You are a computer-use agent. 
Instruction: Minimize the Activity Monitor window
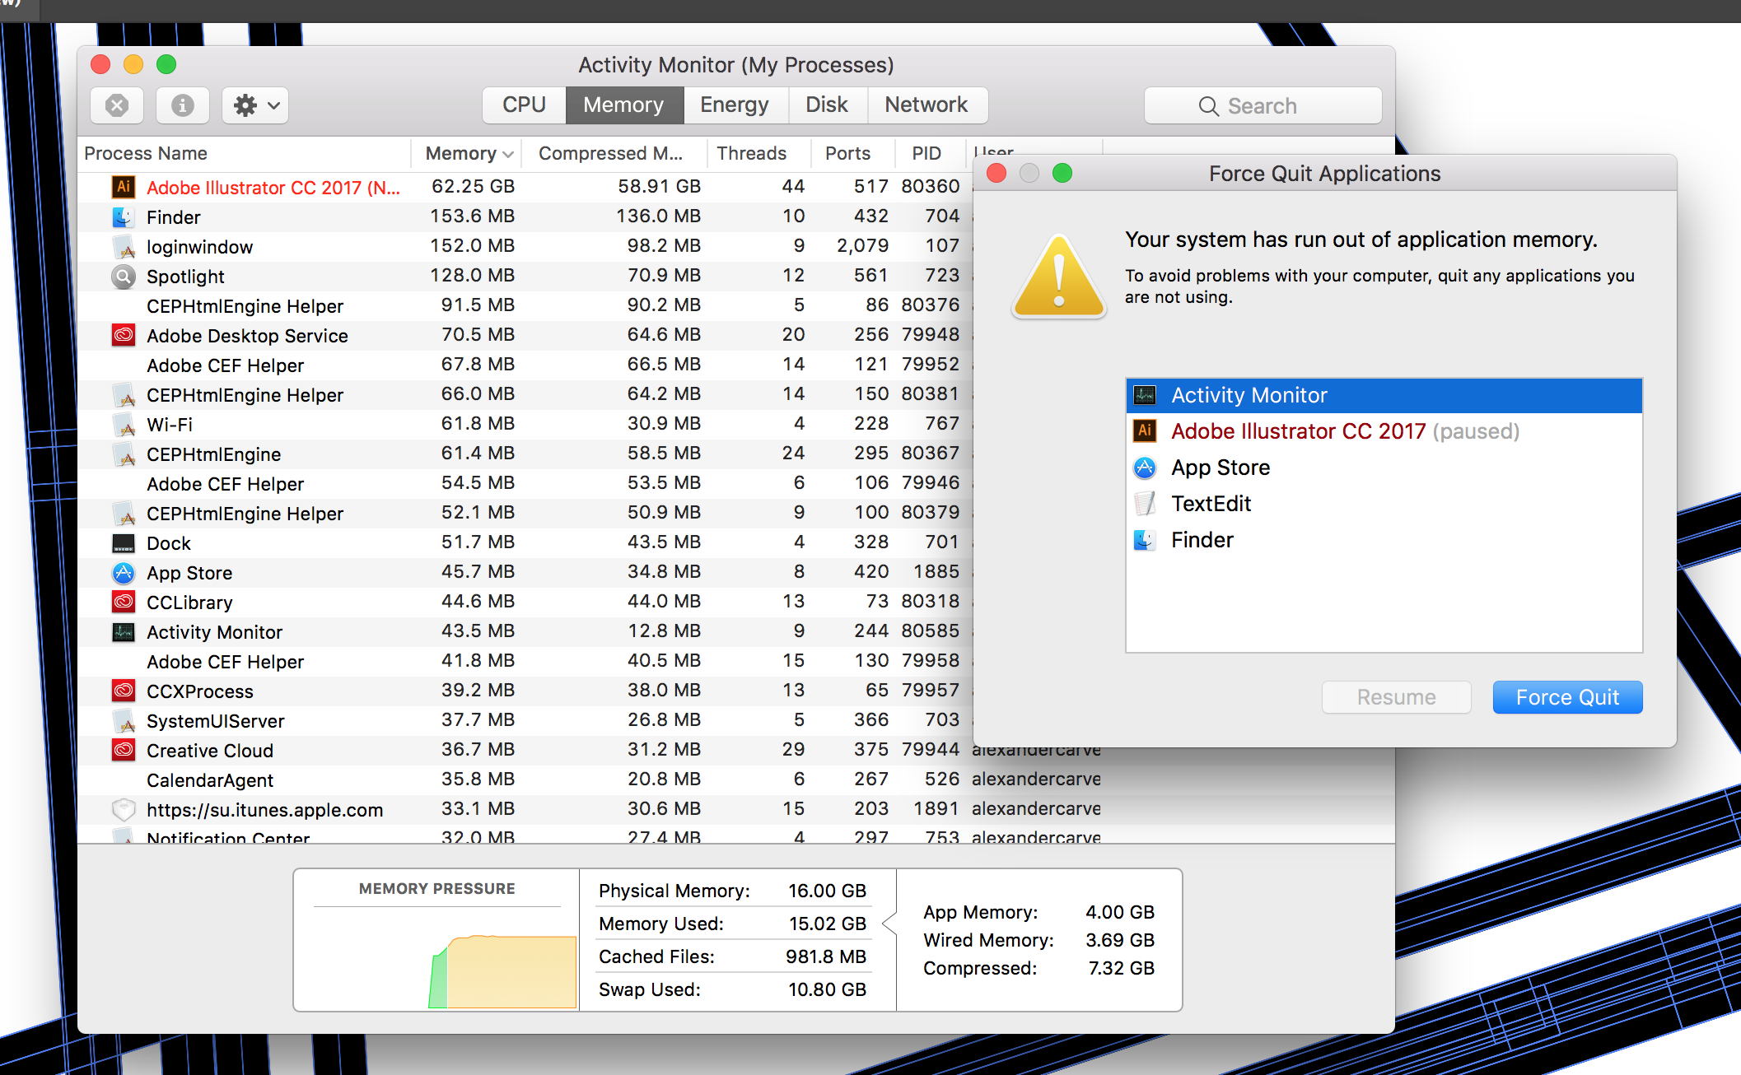133,64
